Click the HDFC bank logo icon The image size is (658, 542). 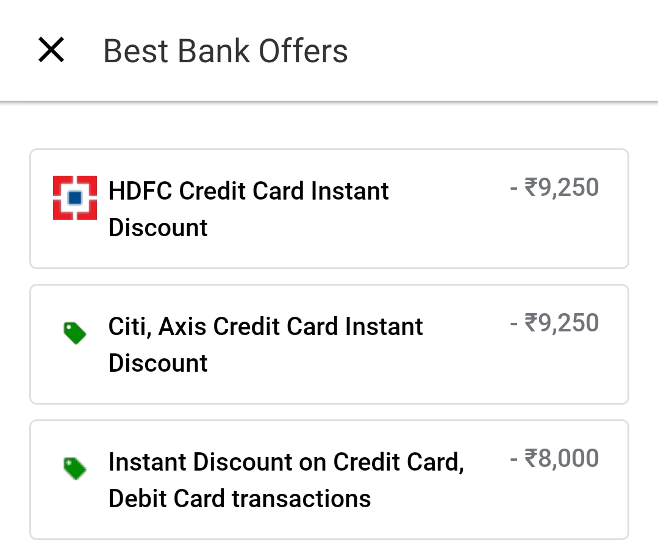pos(75,197)
